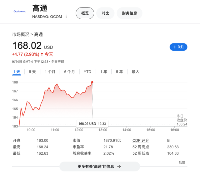Click the 股息收益率 value 2.02%
The width and height of the screenshot is (200, 174).
(x=109, y=153)
